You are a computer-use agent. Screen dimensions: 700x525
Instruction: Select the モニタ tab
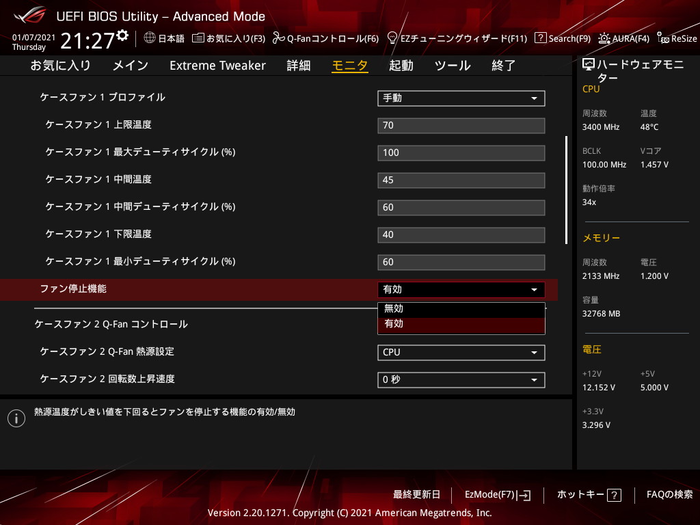pyautogui.click(x=350, y=66)
